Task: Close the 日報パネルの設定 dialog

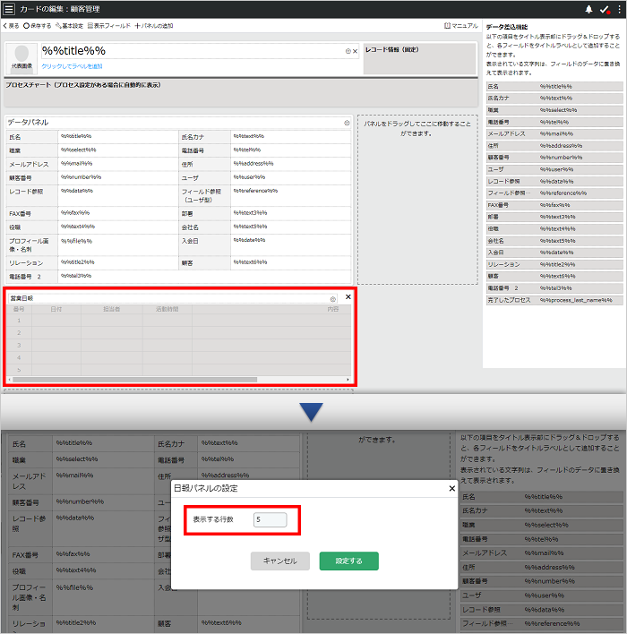Action: (x=451, y=489)
